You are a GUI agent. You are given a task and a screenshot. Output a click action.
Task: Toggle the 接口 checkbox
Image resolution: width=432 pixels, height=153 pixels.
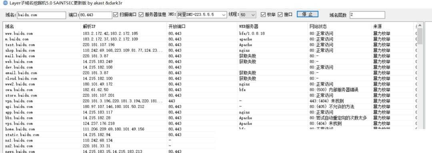(x=280, y=14)
